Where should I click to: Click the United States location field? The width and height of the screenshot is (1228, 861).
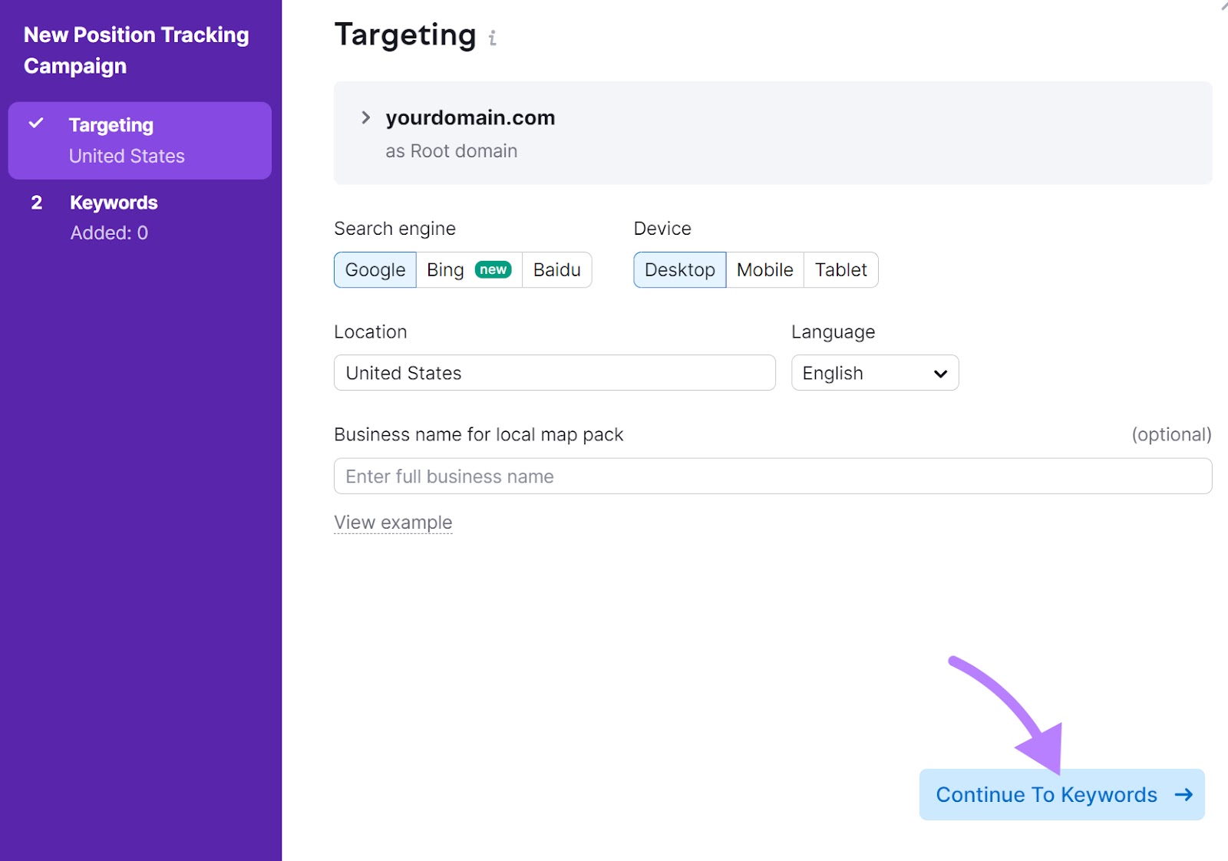pos(554,373)
